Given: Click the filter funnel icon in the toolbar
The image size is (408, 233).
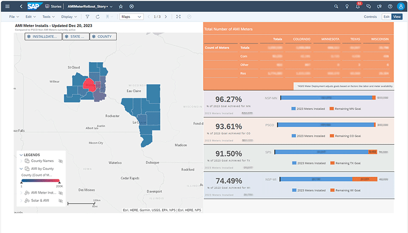Looking at the screenshot, I should (87, 17).
